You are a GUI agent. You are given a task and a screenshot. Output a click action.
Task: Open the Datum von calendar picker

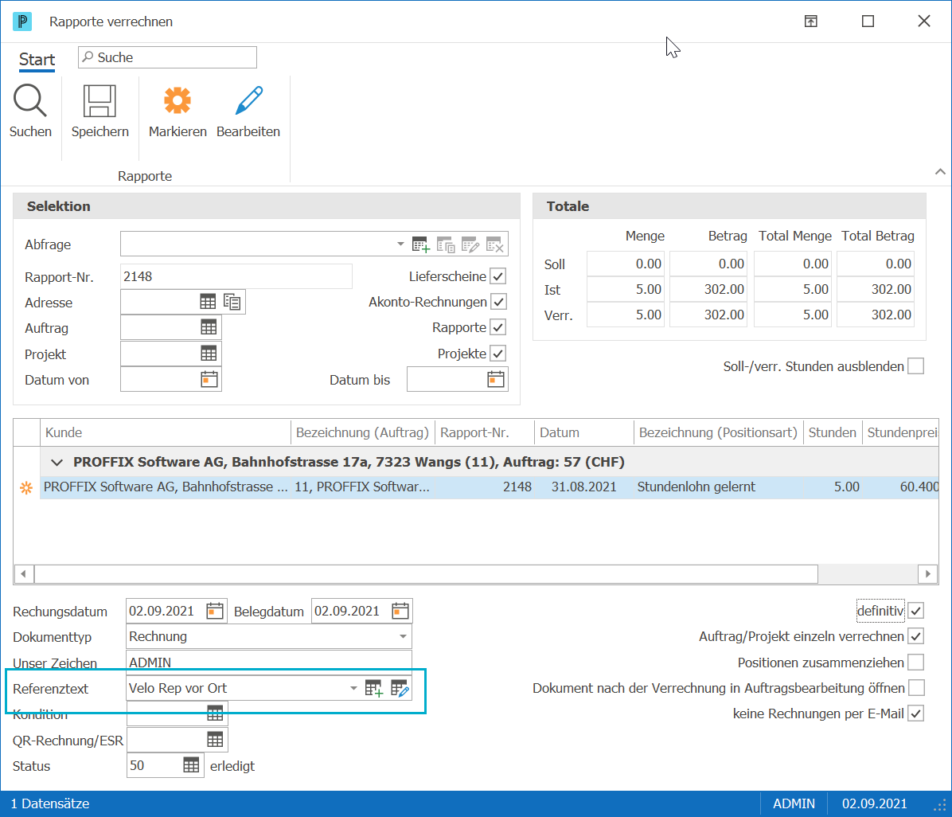(x=209, y=380)
